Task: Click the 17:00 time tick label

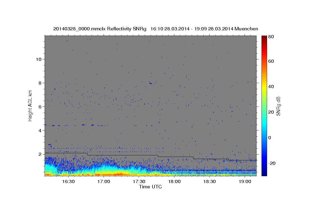Action: pos(104,182)
